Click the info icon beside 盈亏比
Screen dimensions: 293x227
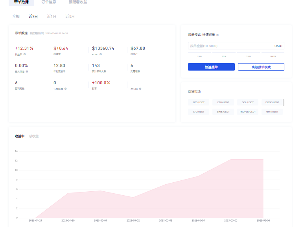click(x=140, y=89)
